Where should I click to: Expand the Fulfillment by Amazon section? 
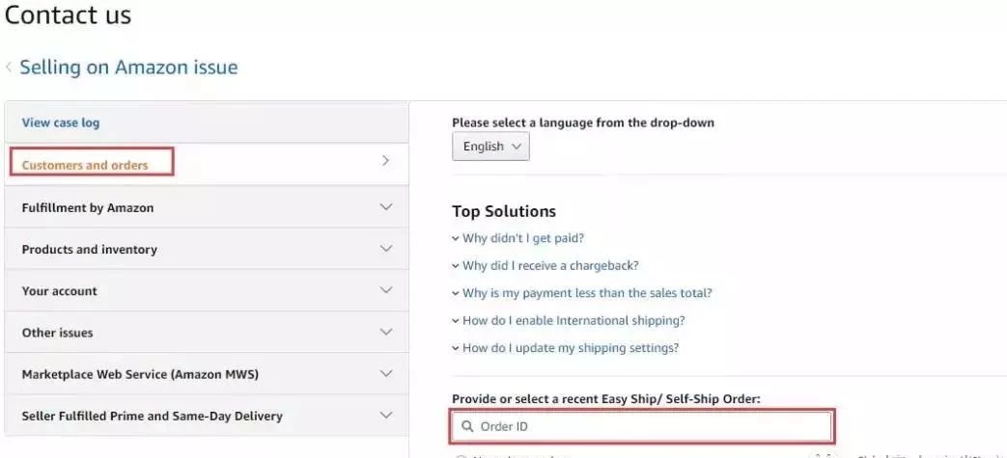click(386, 207)
